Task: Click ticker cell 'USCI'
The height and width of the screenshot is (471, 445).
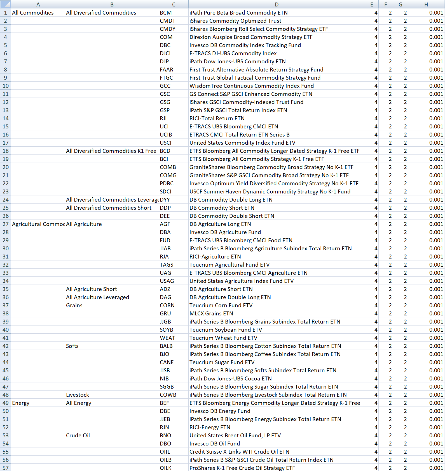Action: 174,143
